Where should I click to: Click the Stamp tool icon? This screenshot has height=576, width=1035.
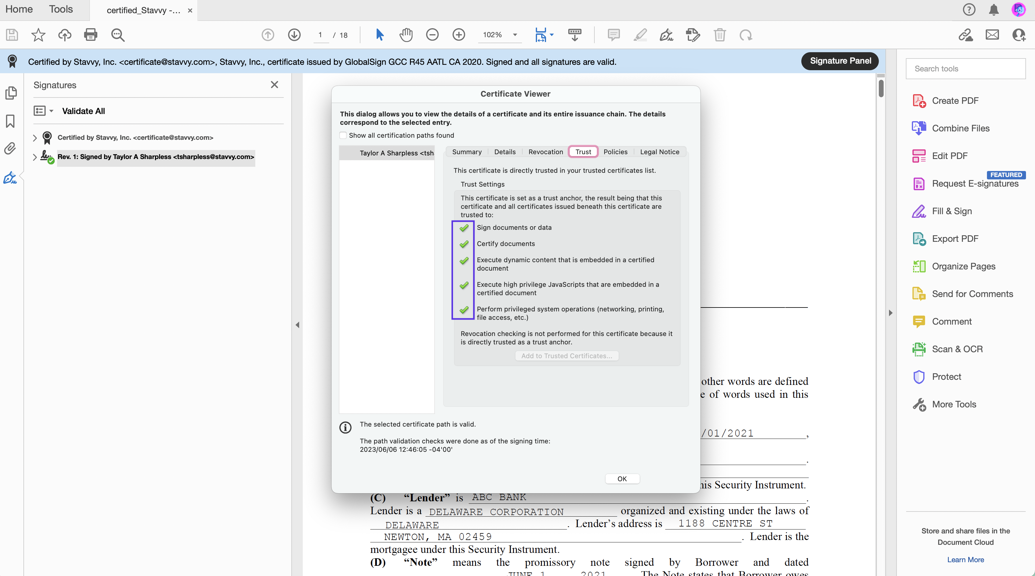693,35
